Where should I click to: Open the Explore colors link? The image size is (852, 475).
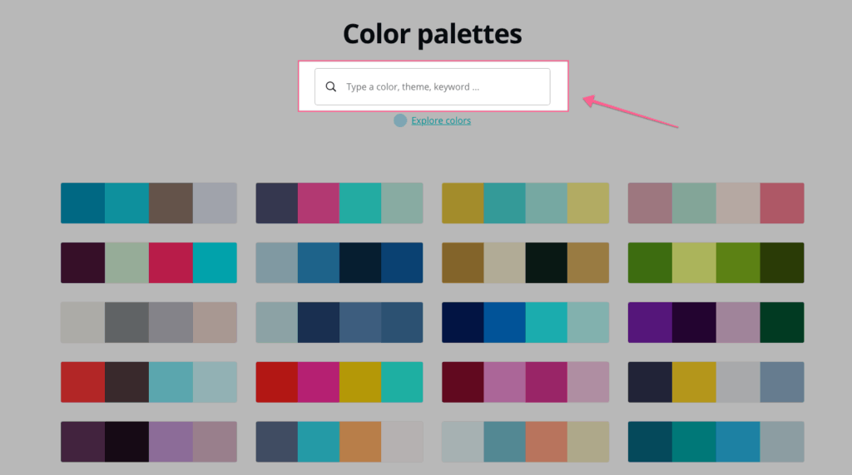click(441, 120)
